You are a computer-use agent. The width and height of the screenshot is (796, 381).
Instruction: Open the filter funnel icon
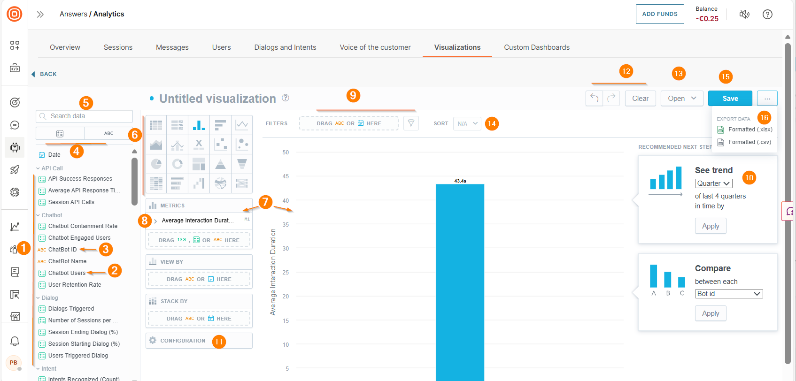tap(411, 123)
